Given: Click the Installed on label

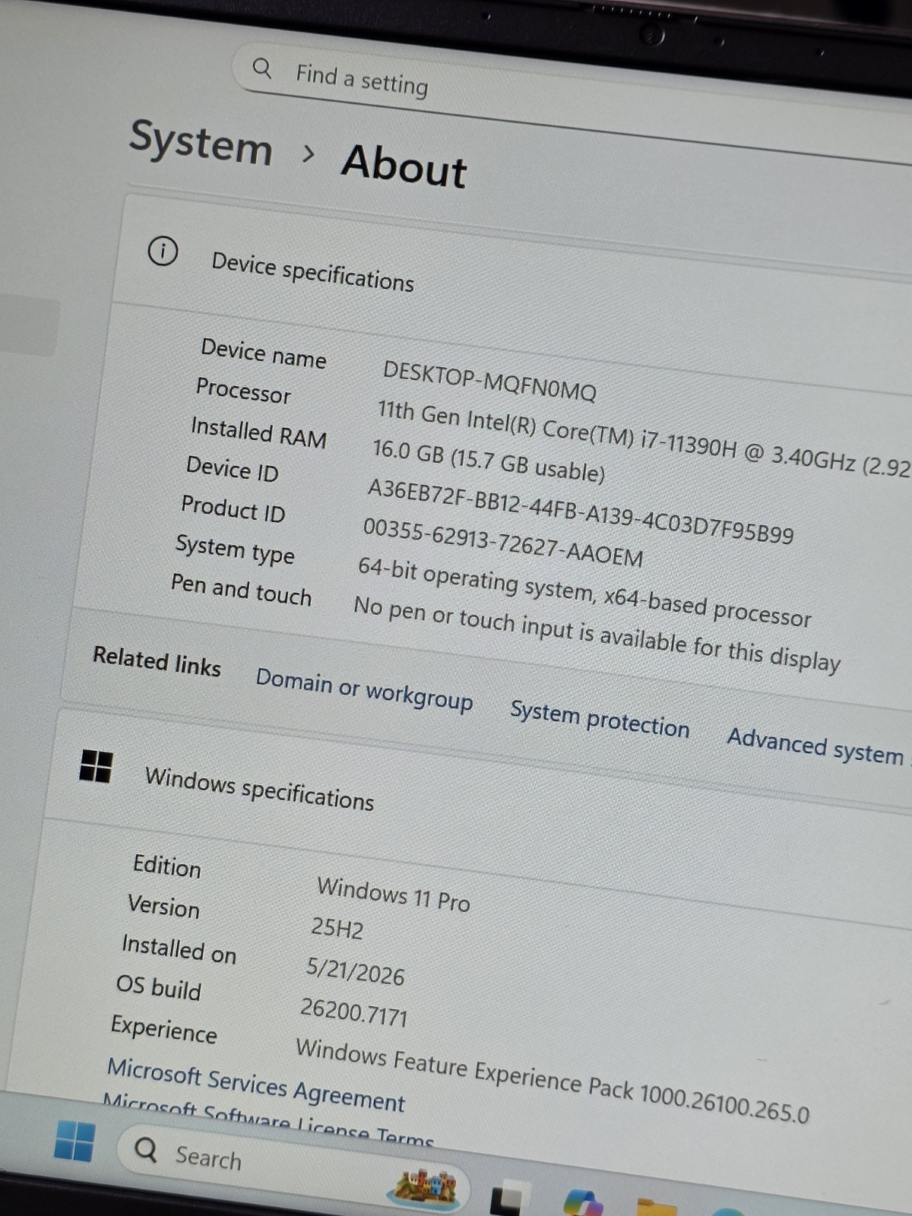Looking at the screenshot, I should (x=179, y=948).
